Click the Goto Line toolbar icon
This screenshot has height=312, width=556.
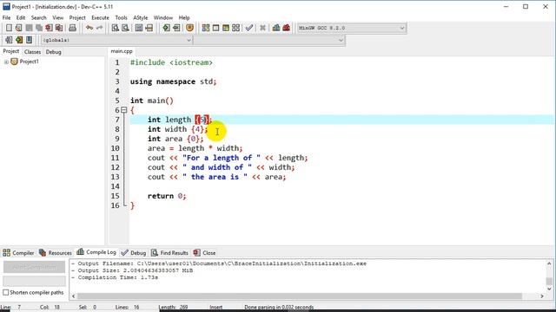click(149, 28)
